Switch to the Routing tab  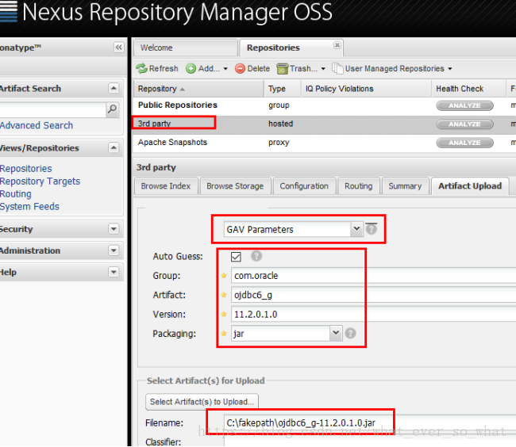tap(358, 186)
